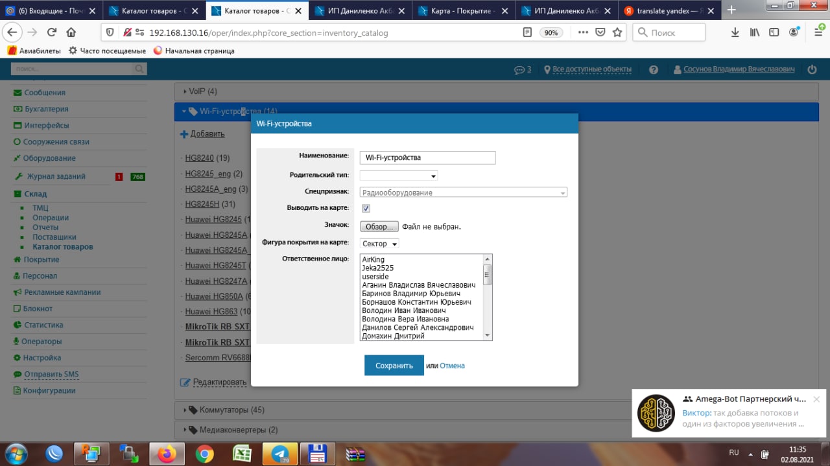830x466 pixels.
Task: Go to the browser home page icon
Action: pyautogui.click(x=71, y=32)
